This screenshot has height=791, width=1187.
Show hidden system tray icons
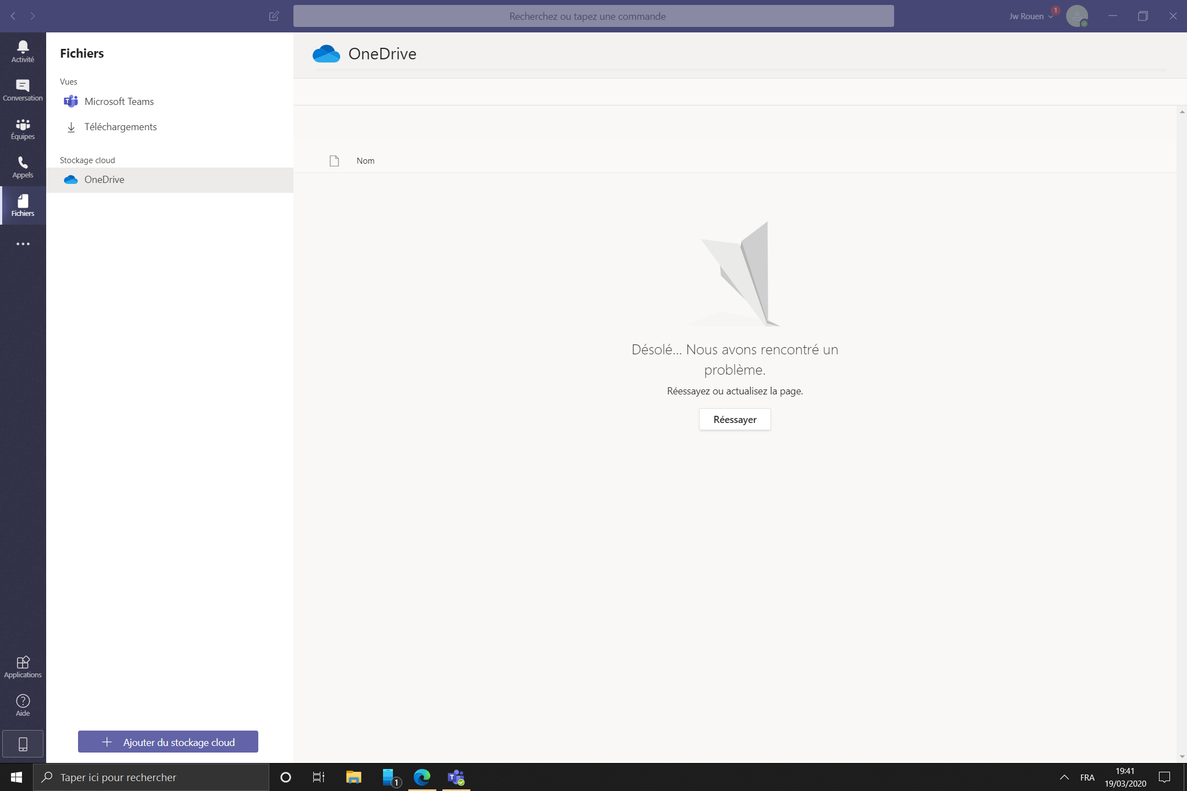click(x=1064, y=777)
